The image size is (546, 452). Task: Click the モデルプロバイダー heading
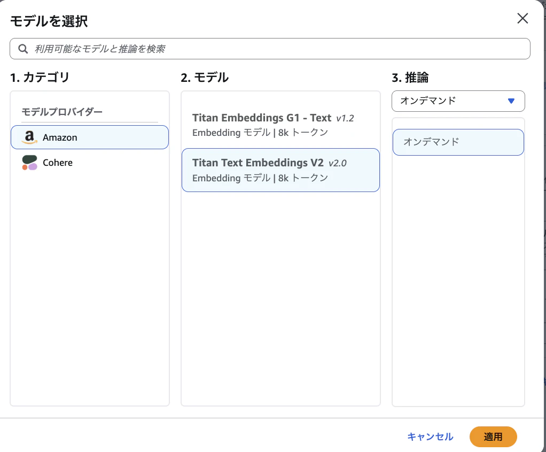tap(62, 112)
